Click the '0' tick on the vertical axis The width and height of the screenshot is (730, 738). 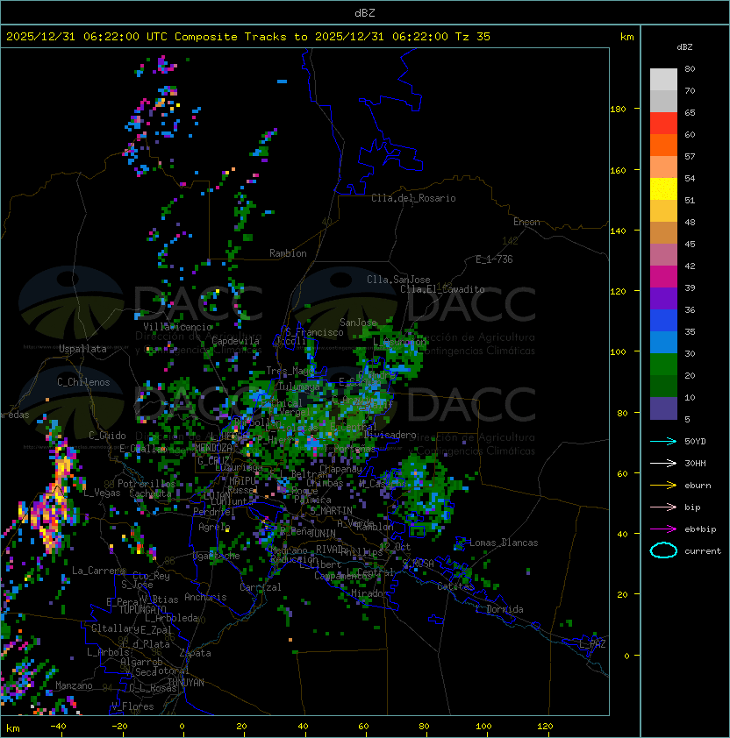pyautogui.click(x=626, y=656)
